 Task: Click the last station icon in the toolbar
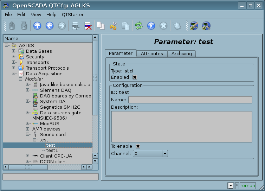coord(206,26)
